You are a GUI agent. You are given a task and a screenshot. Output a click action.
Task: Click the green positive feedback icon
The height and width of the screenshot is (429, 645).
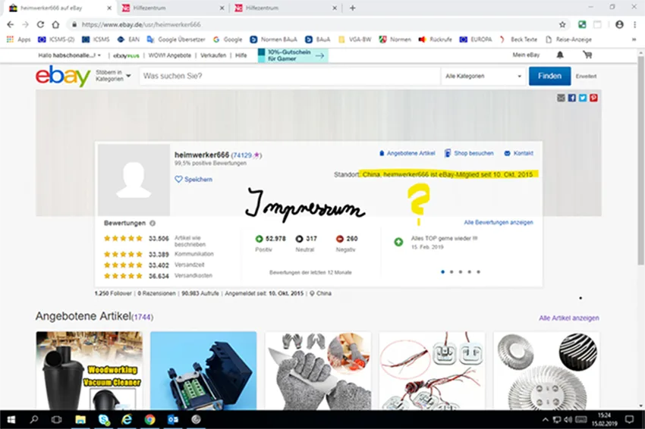pyautogui.click(x=260, y=239)
